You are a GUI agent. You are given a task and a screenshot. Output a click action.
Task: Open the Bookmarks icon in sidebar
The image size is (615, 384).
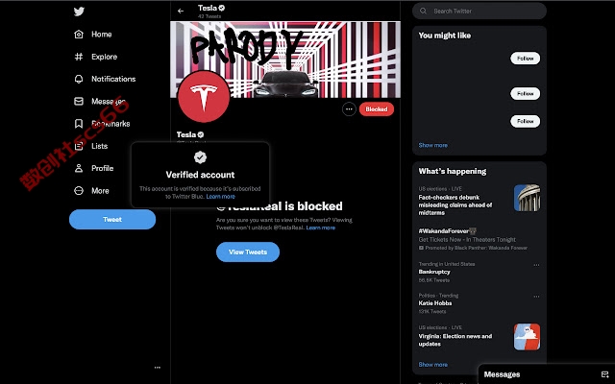79,124
